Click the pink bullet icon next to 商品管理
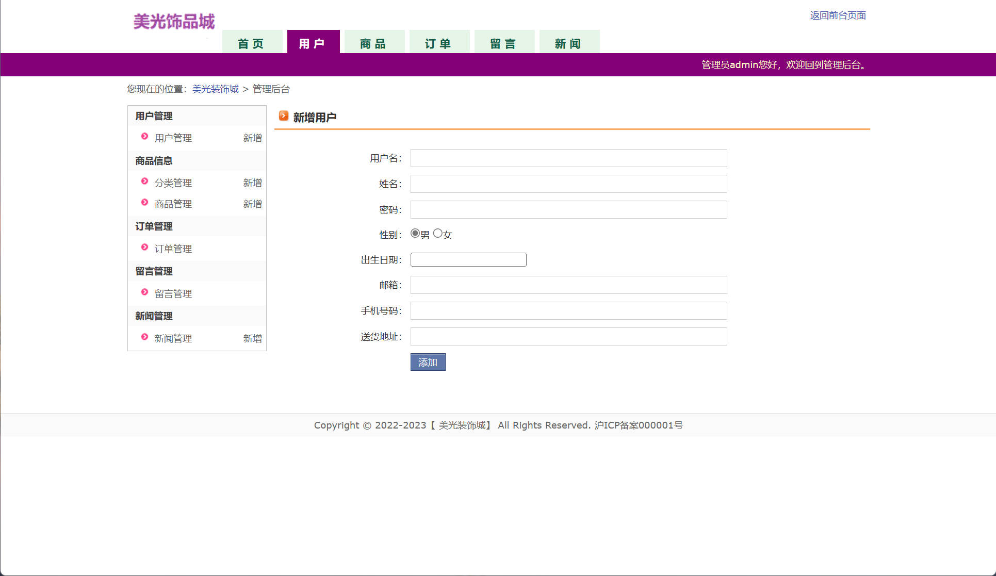 coord(144,203)
